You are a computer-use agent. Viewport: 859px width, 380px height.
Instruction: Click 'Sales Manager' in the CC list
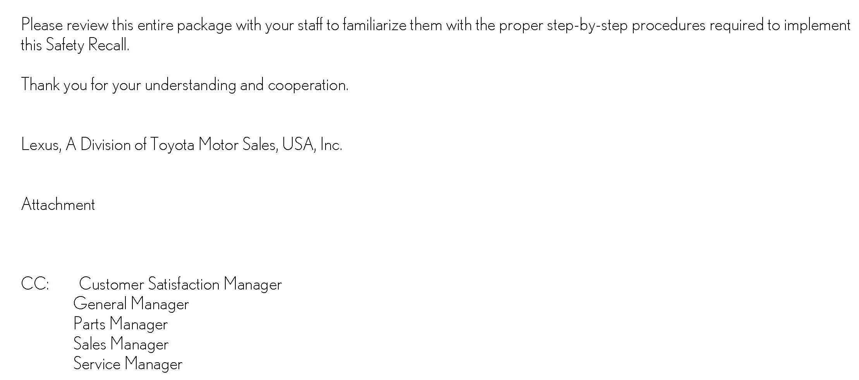pos(121,344)
